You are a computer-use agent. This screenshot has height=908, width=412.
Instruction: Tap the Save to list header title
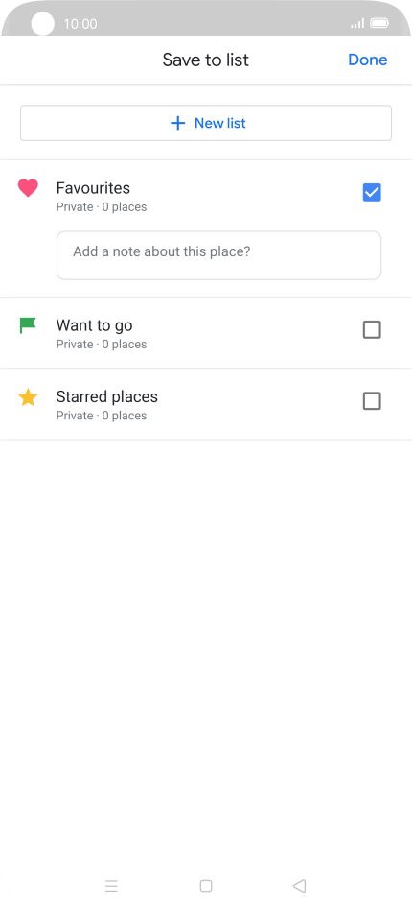[x=206, y=60]
